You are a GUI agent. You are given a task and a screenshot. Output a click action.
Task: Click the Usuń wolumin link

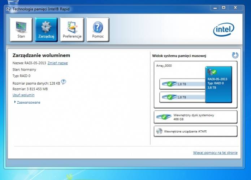coord(23,95)
